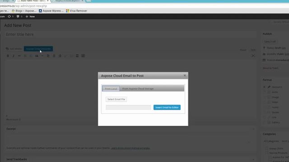
Task: Open the Blogs – Aspose bookmark
Action: coord(24,11)
